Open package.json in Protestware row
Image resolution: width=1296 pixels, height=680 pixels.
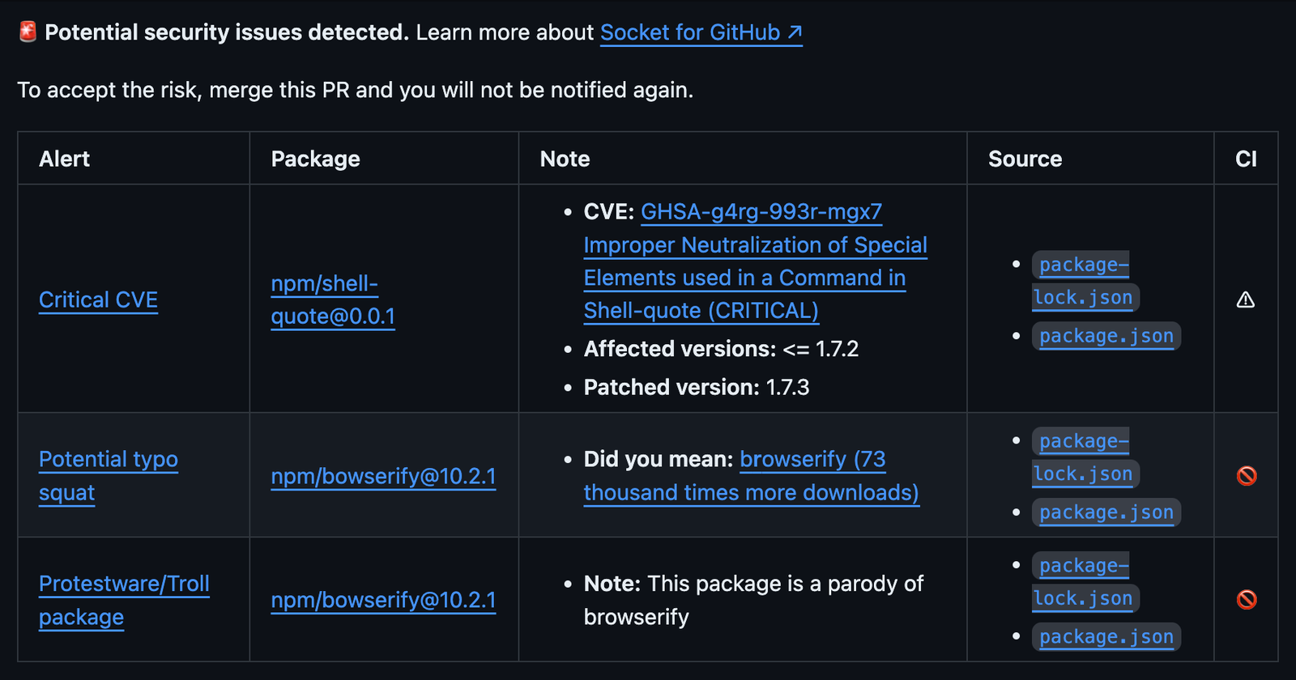[x=1106, y=637]
